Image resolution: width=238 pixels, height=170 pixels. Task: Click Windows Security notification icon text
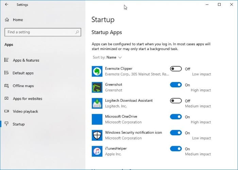coord(133,133)
